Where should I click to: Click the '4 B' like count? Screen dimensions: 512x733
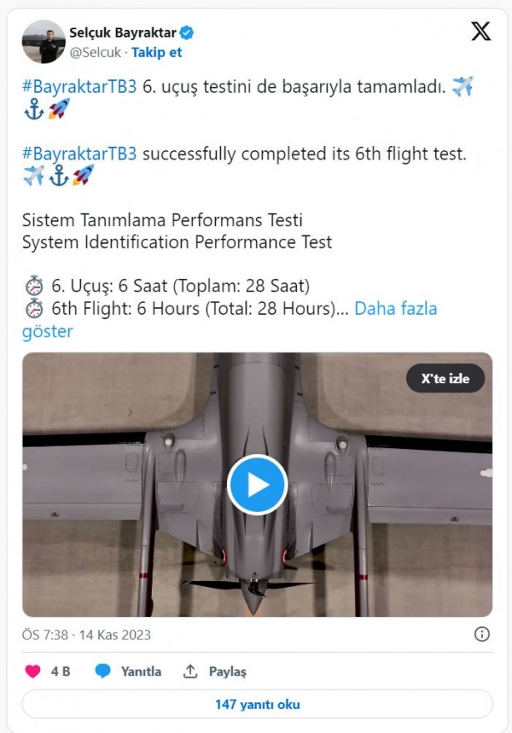point(60,671)
